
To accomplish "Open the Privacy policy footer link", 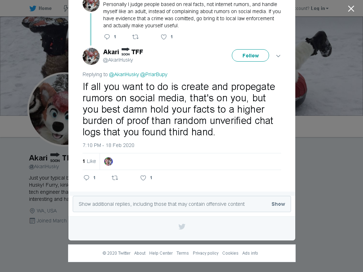I will tap(206, 253).
